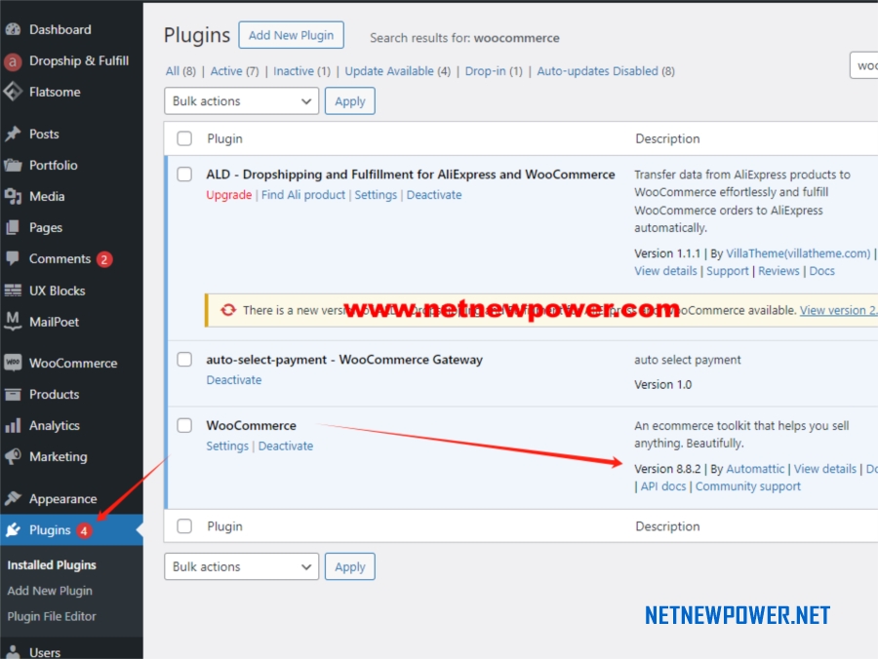Open WooCommerce Community support link
The image size is (878, 659).
point(748,486)
